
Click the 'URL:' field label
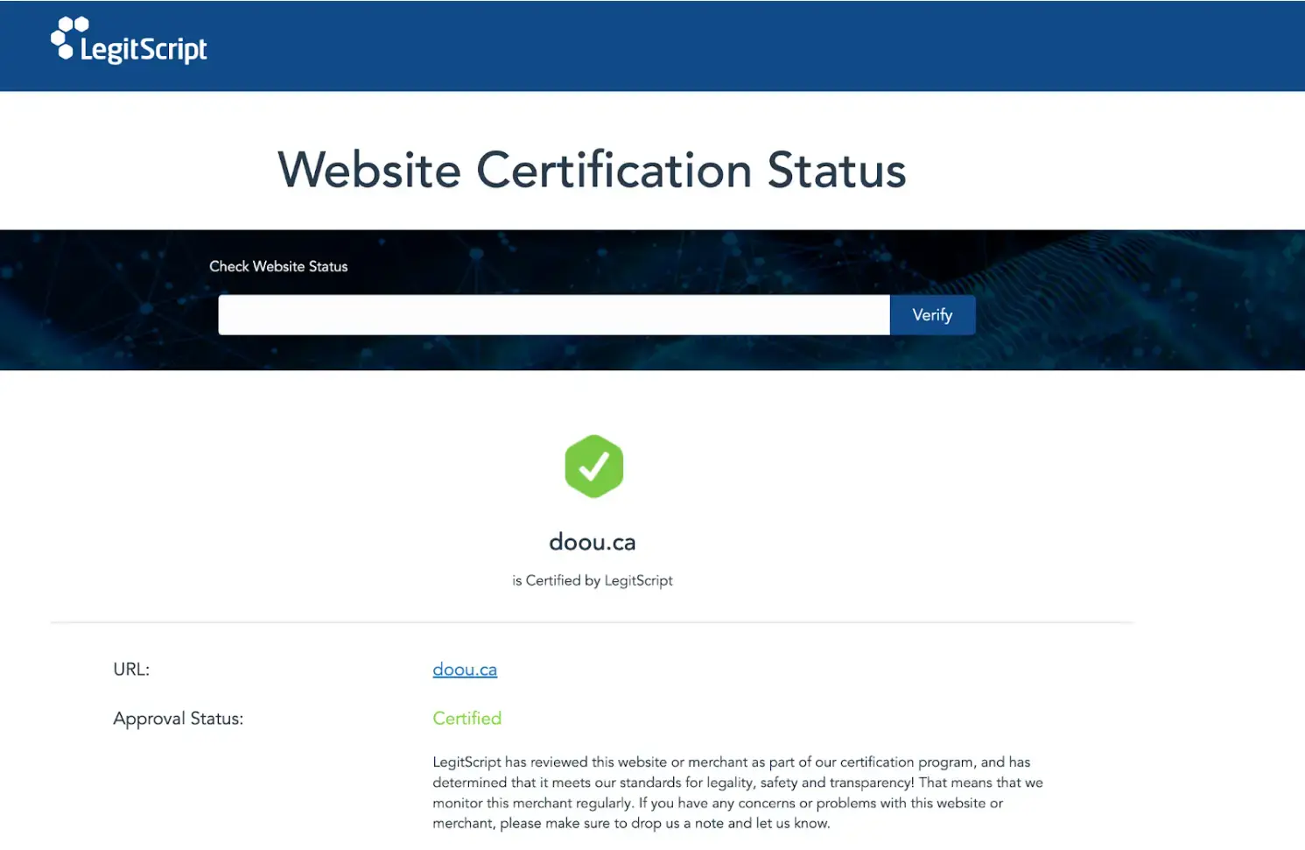click(131, 670)
